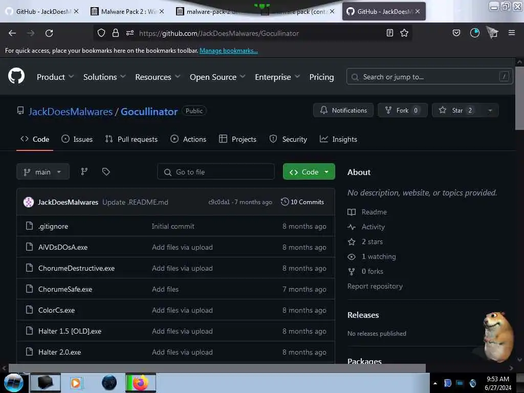Image resolution: width=524 pixels, height=393 pixels.
Task: Click the Go to file search box
Action: coord(216,172)
